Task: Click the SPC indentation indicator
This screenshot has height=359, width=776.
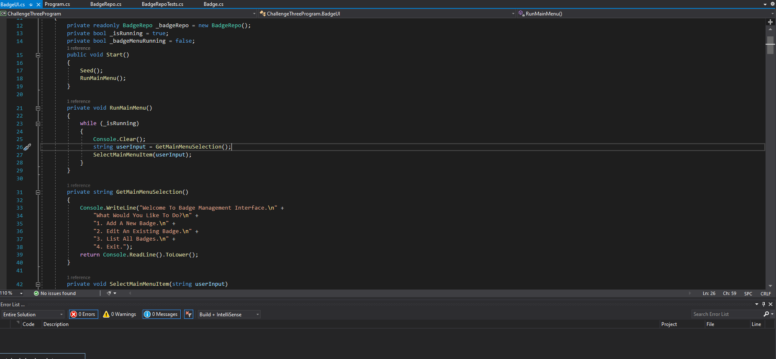Action: pyautogui.click(x=748, y=294)
